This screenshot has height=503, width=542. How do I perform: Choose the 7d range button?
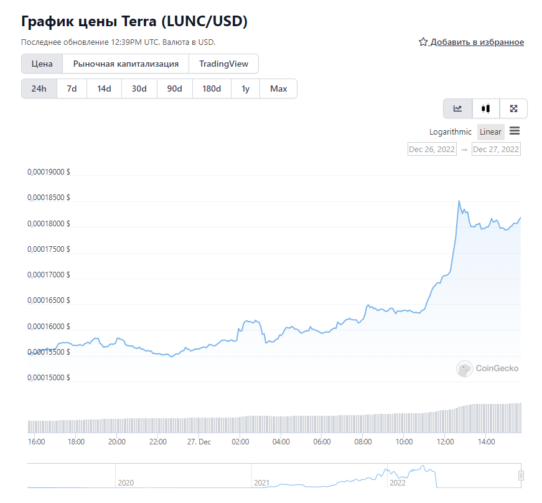click(72, 89)
